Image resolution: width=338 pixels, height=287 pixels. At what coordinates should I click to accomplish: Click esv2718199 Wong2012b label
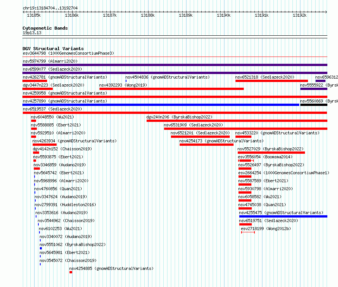pyautogui.click(x=266, y=229)
